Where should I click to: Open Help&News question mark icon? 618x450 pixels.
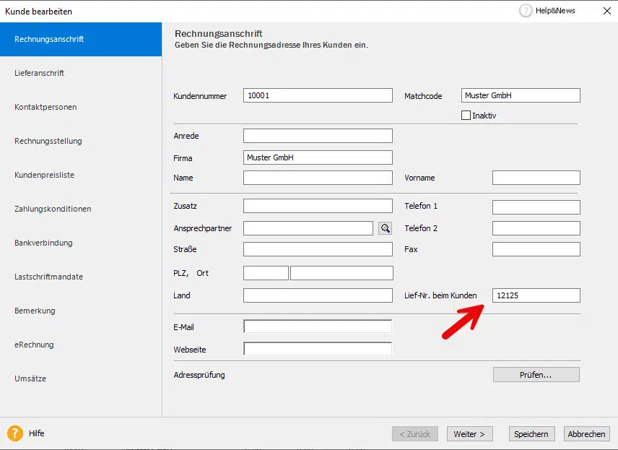tap(525, 11)
